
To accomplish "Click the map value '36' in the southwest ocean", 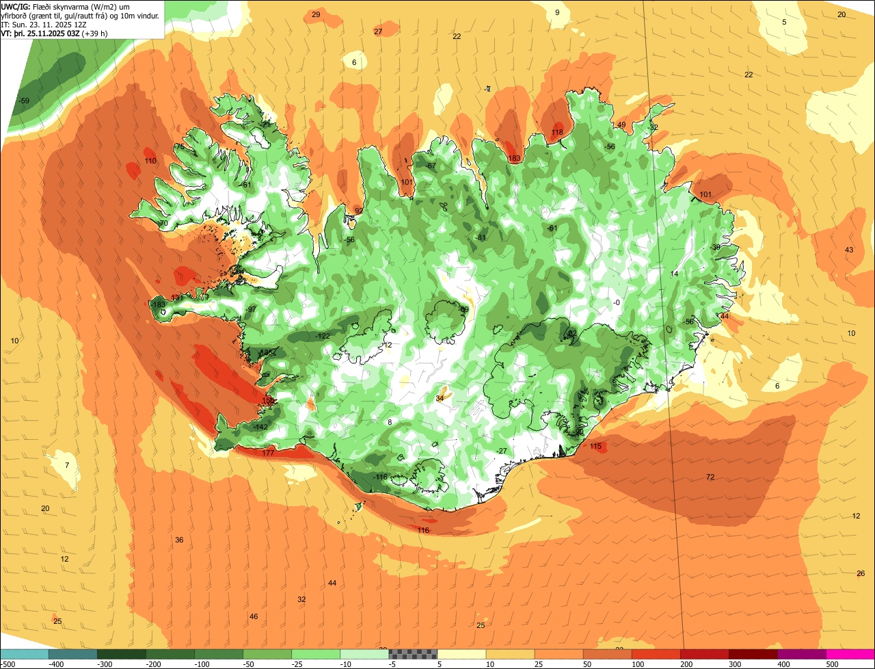I will pyautogui.click(x=179, y=540).
